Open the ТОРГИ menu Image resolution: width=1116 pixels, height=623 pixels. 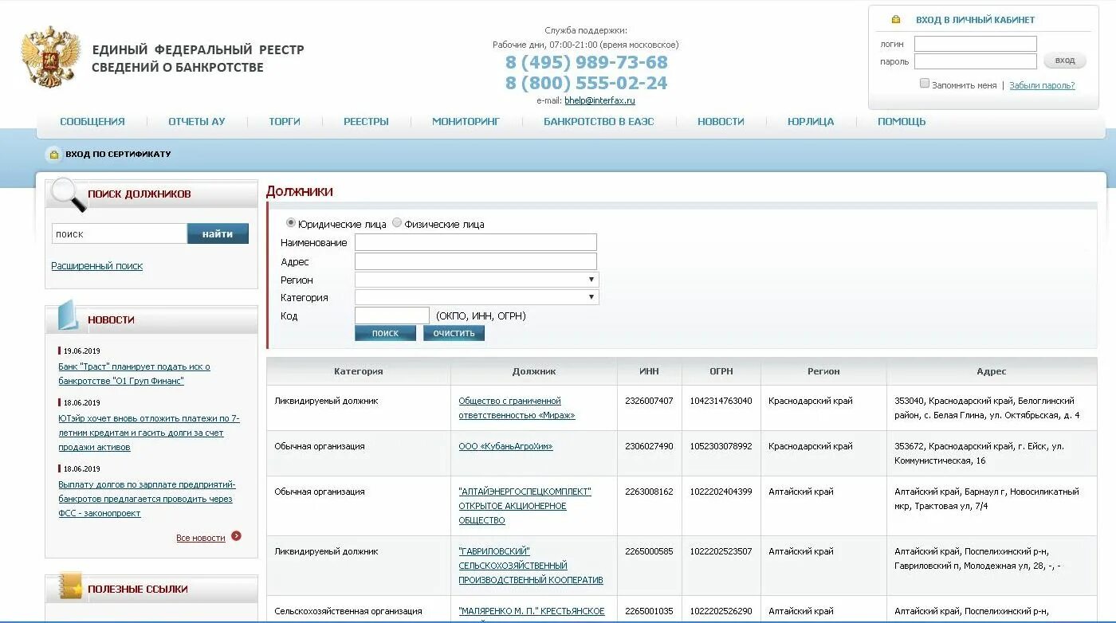click(284, 121)
